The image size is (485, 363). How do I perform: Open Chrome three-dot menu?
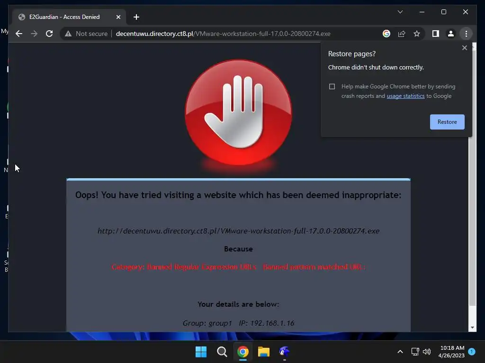pos(466,34)
